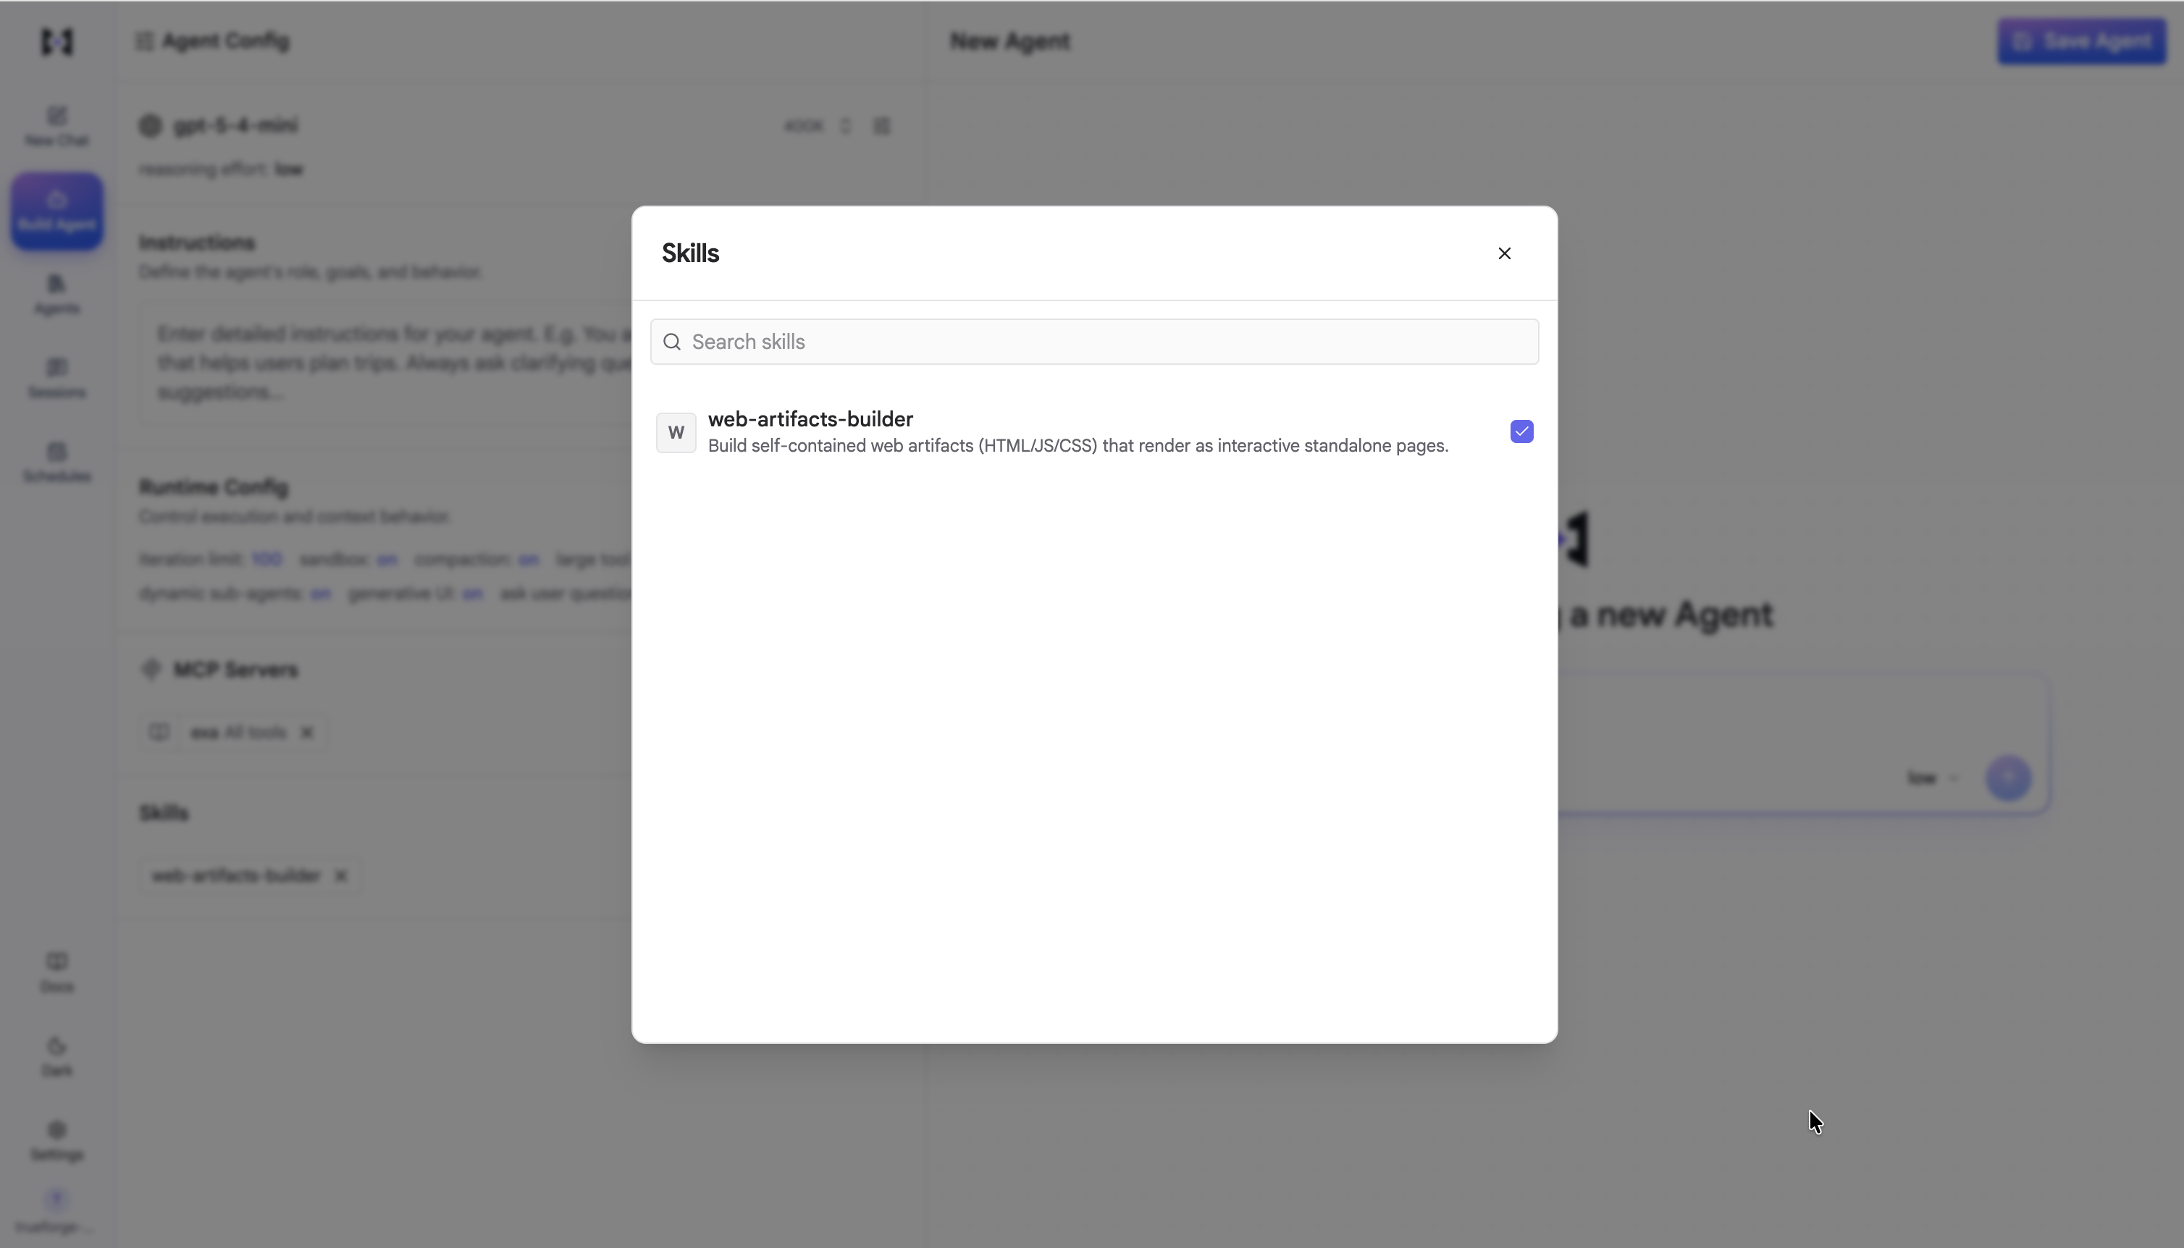
Task: Open the model settings icon beside 400K
Action: coord(882,126)
